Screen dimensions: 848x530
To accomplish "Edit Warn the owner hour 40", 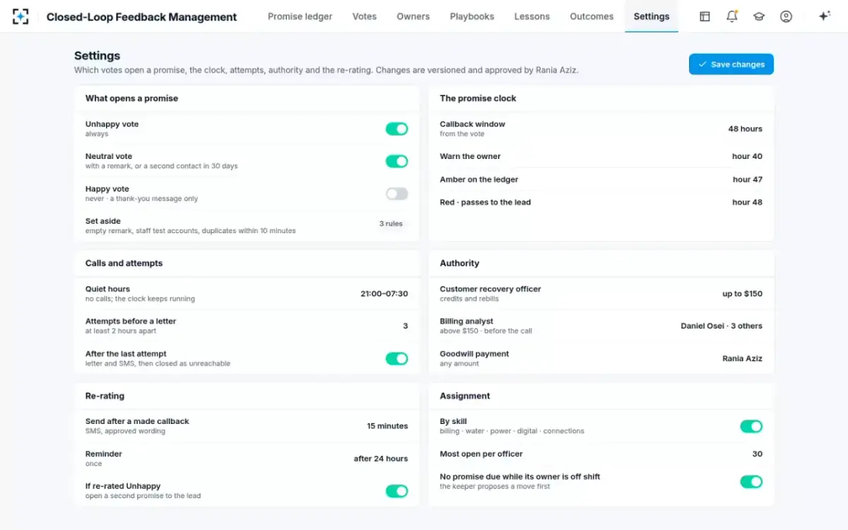I will (747, 156).
